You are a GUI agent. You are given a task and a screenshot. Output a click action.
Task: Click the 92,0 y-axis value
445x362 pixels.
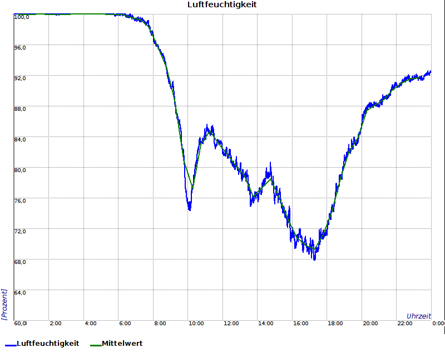pyautogui.click(x=20, y=79)
